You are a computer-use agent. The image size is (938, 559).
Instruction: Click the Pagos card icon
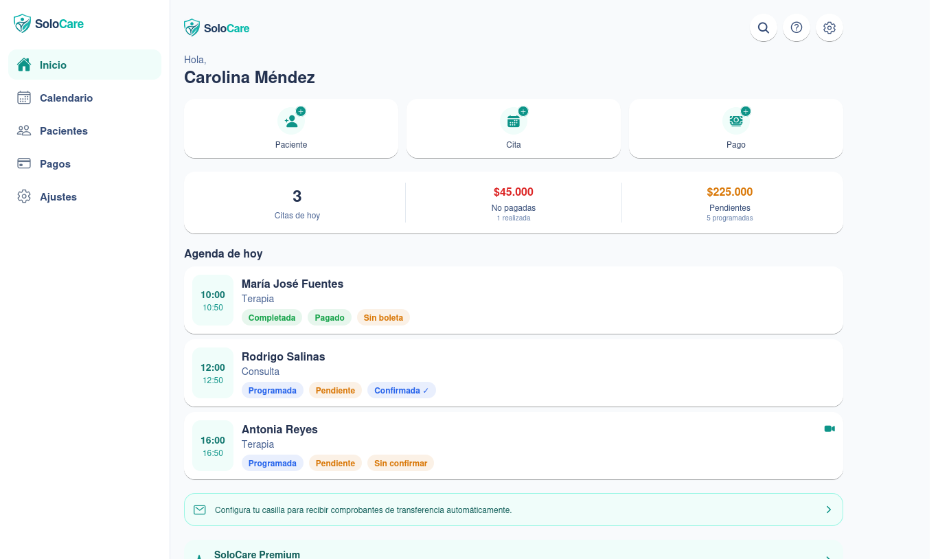pos(24,163)
